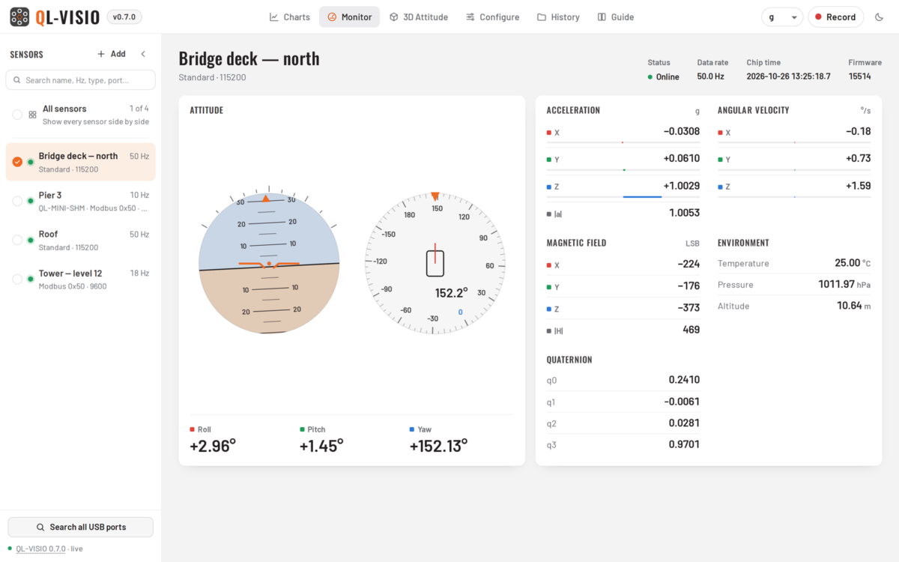
Task: Go to the Configure tab
Action: 492,17
